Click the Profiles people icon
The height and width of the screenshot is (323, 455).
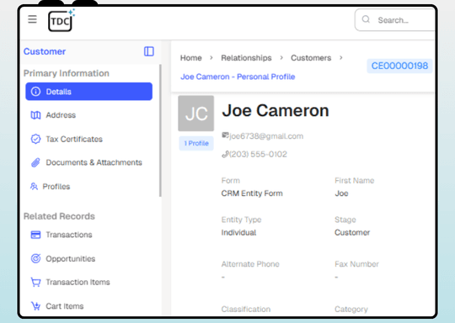tap(34, 186)
